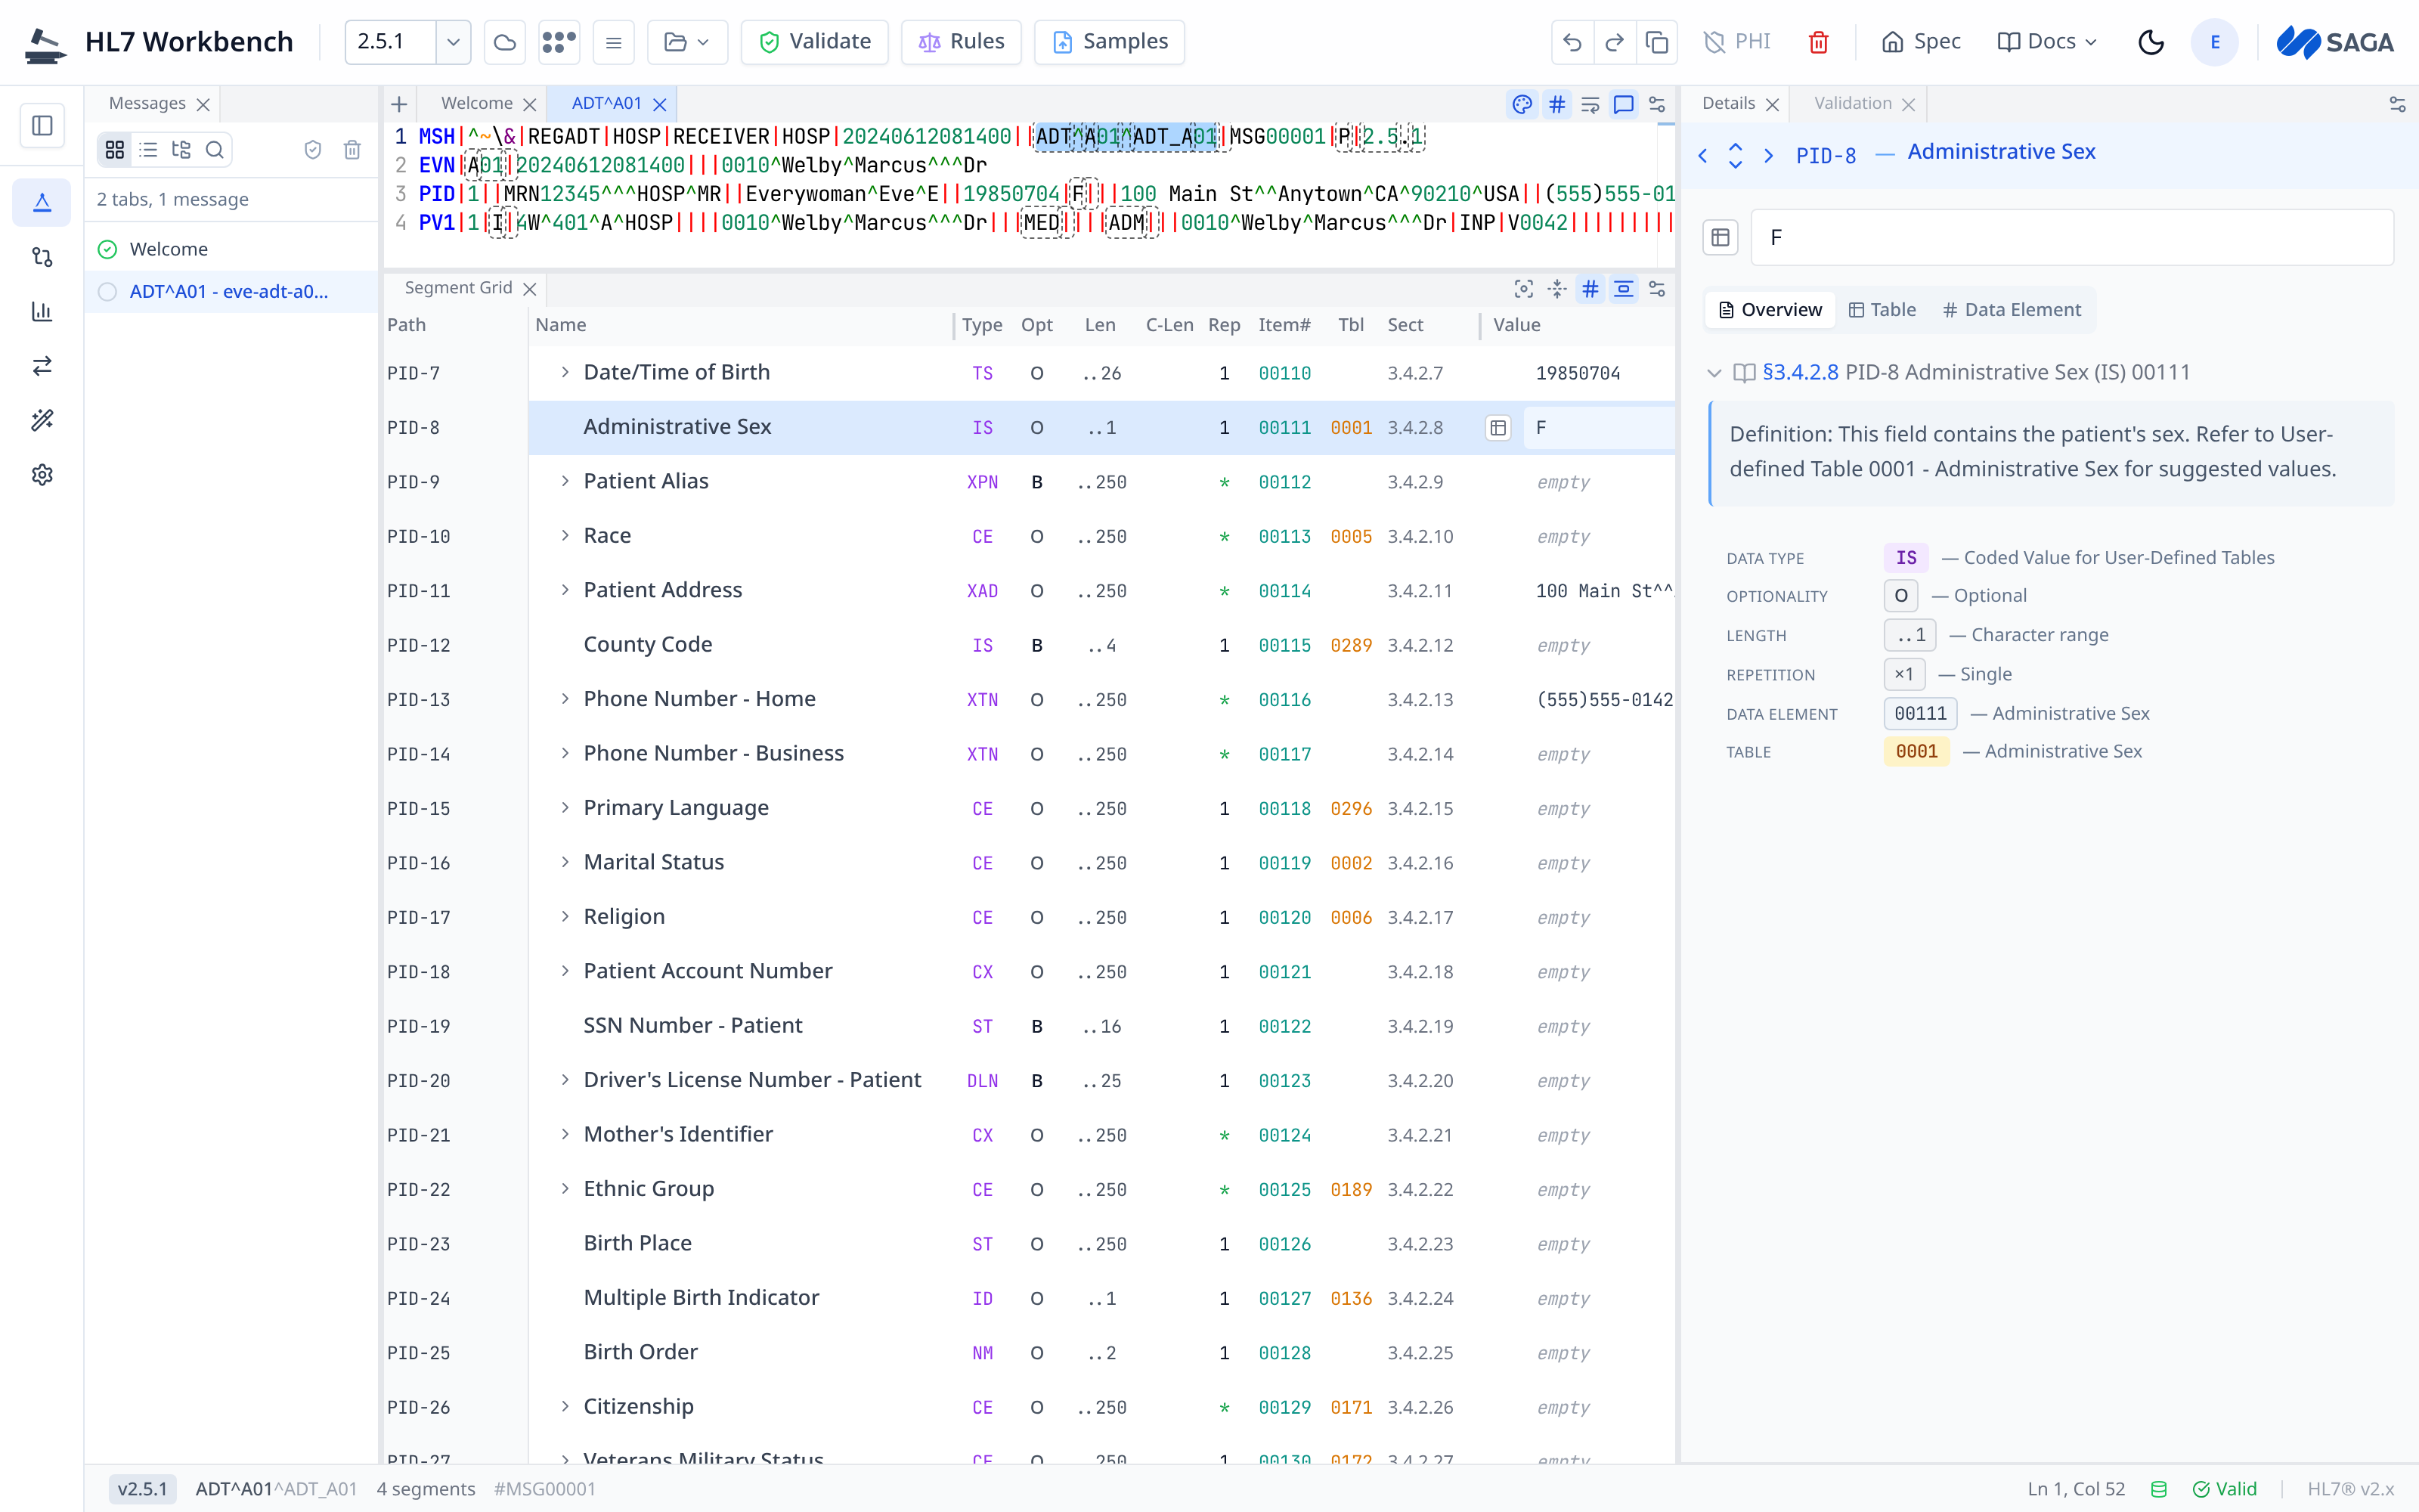
Task: Copy message using the copy icon
Action: [1656, 42]
